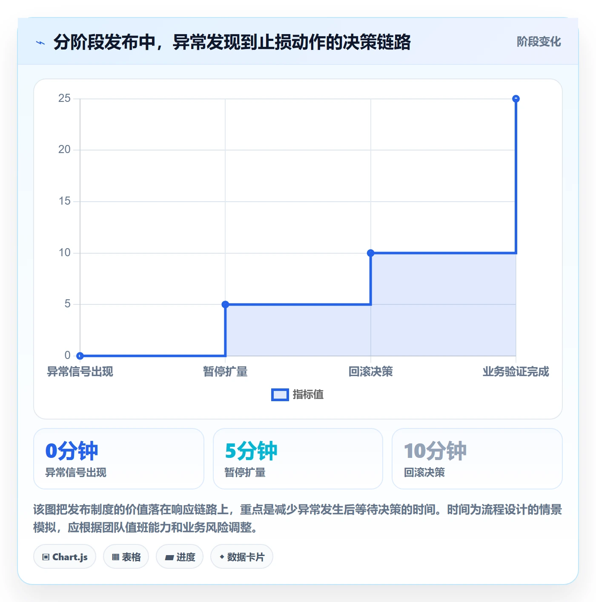
Task: Click the y-axis value 20
Action: 65,150
